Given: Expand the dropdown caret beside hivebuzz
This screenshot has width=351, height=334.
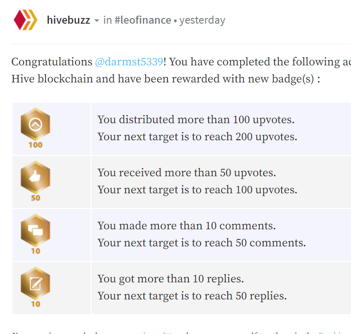Looking at the screenshot, I should pyautogui.click(x=97, y=21).
